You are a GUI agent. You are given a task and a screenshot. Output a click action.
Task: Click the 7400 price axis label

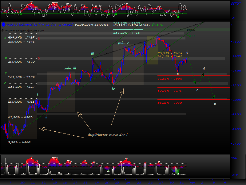236,71
